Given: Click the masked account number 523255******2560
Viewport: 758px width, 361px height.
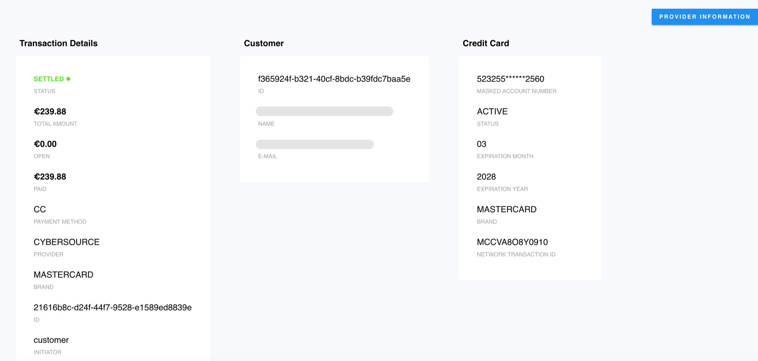Looking at the screenshot, I should pyautogui.click(x=510, y=79).
